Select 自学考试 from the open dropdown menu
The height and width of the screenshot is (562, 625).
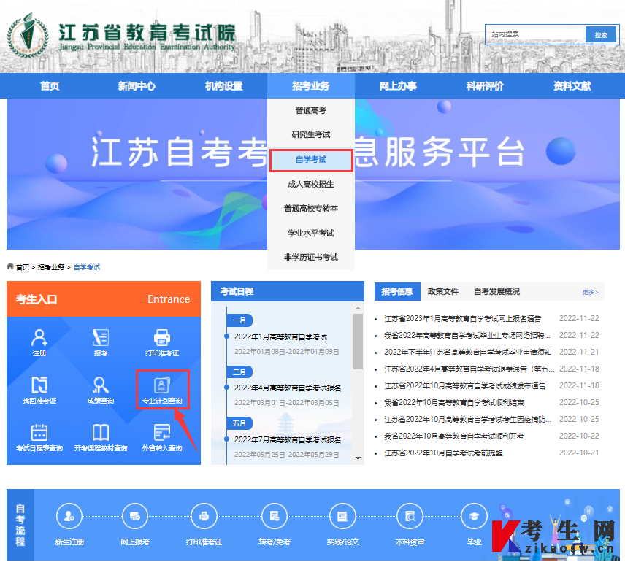click(x=311, y=160)
